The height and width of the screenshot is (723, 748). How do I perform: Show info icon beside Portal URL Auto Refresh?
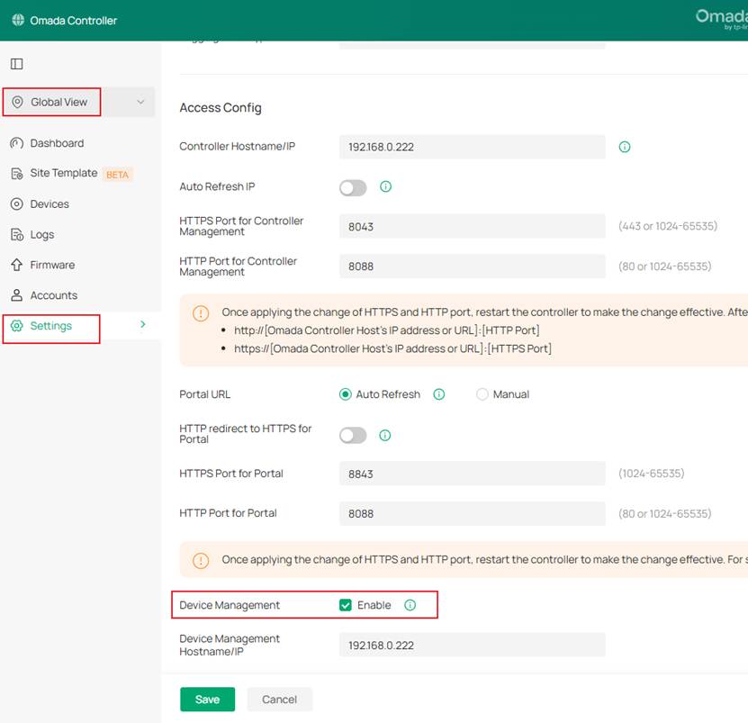point(439,394)
